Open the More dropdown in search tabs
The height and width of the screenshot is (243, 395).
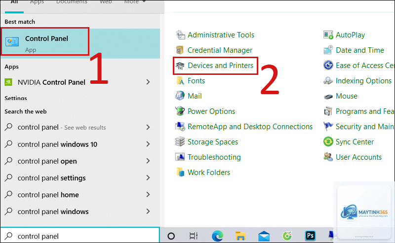[135, 2]
